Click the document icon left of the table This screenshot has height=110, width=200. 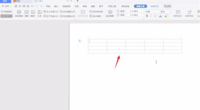point(80,41)
